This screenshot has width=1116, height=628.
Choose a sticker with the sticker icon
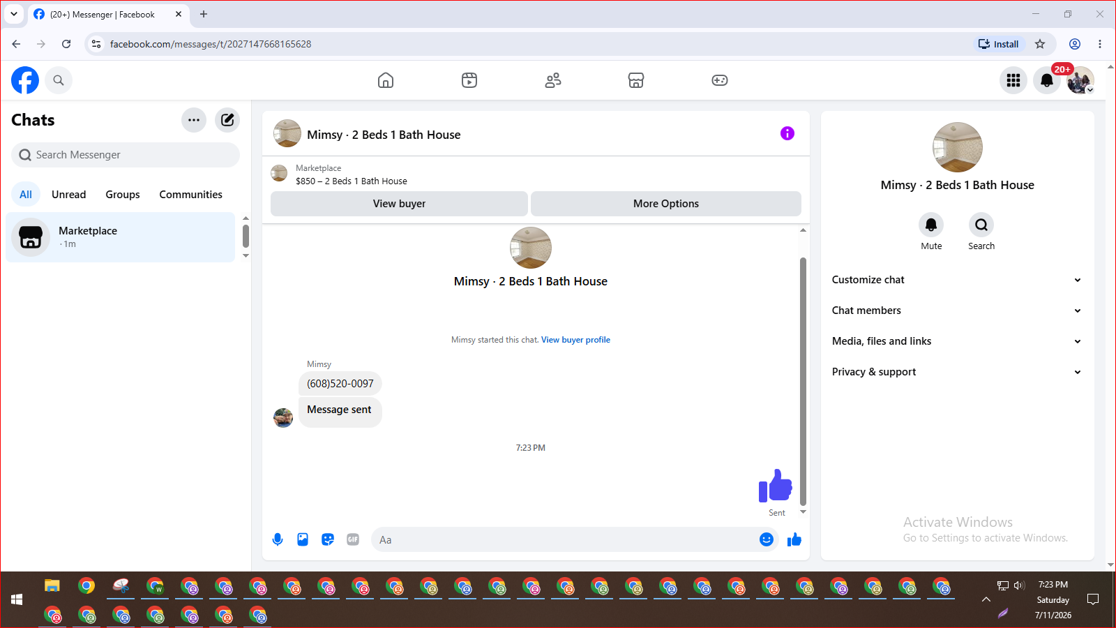(x=328, y=539)
